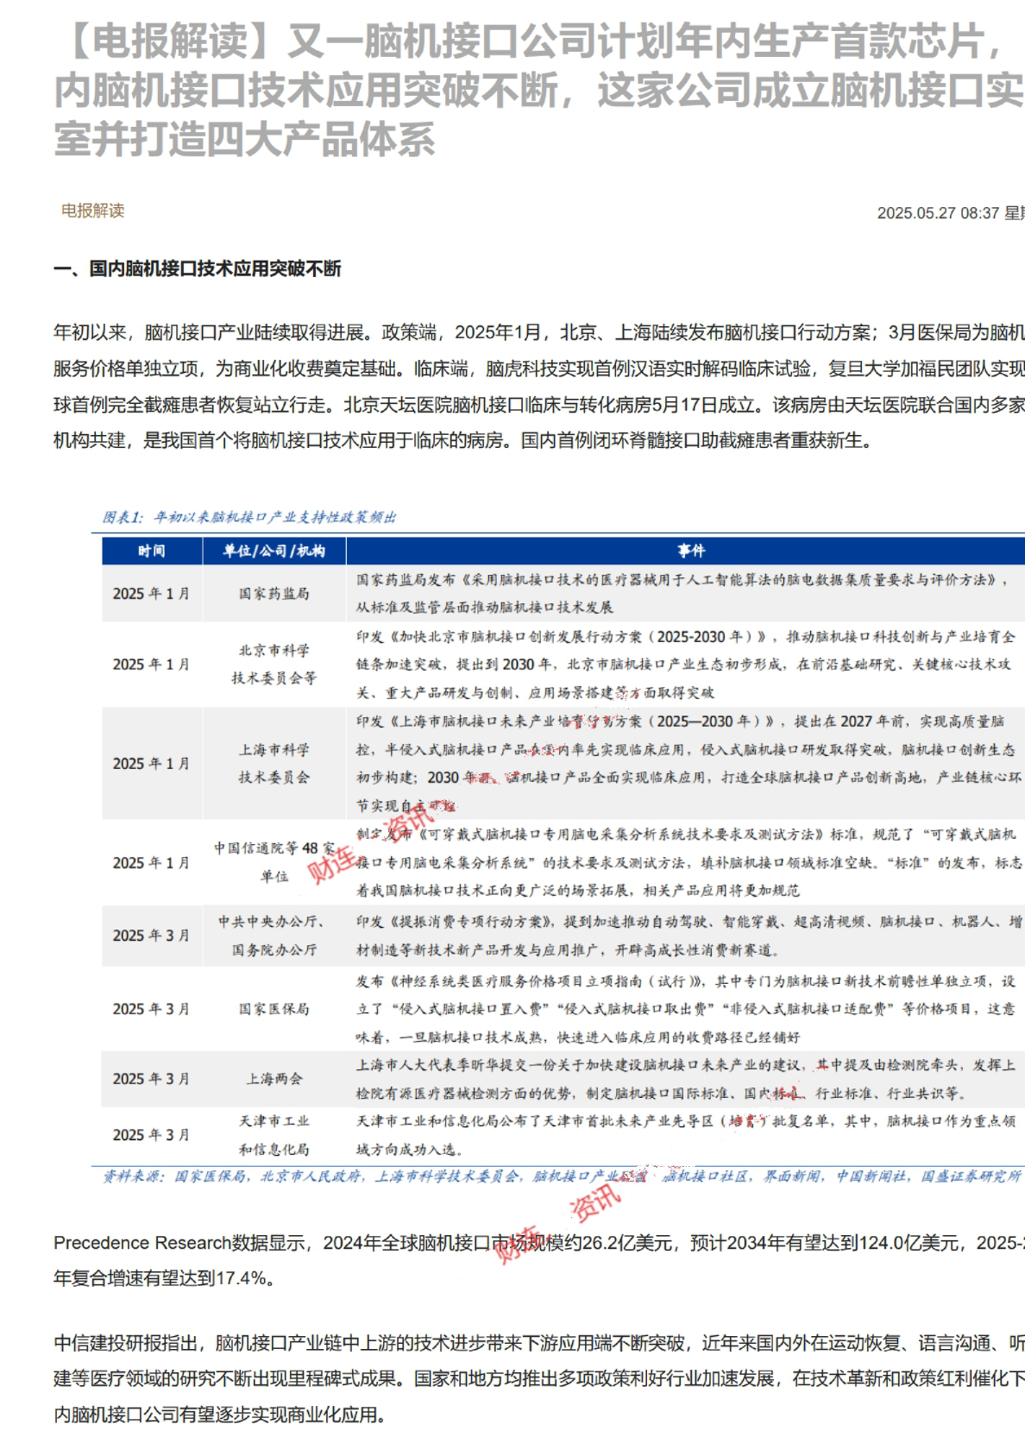Click the 时间 table column header

(152, 551)
